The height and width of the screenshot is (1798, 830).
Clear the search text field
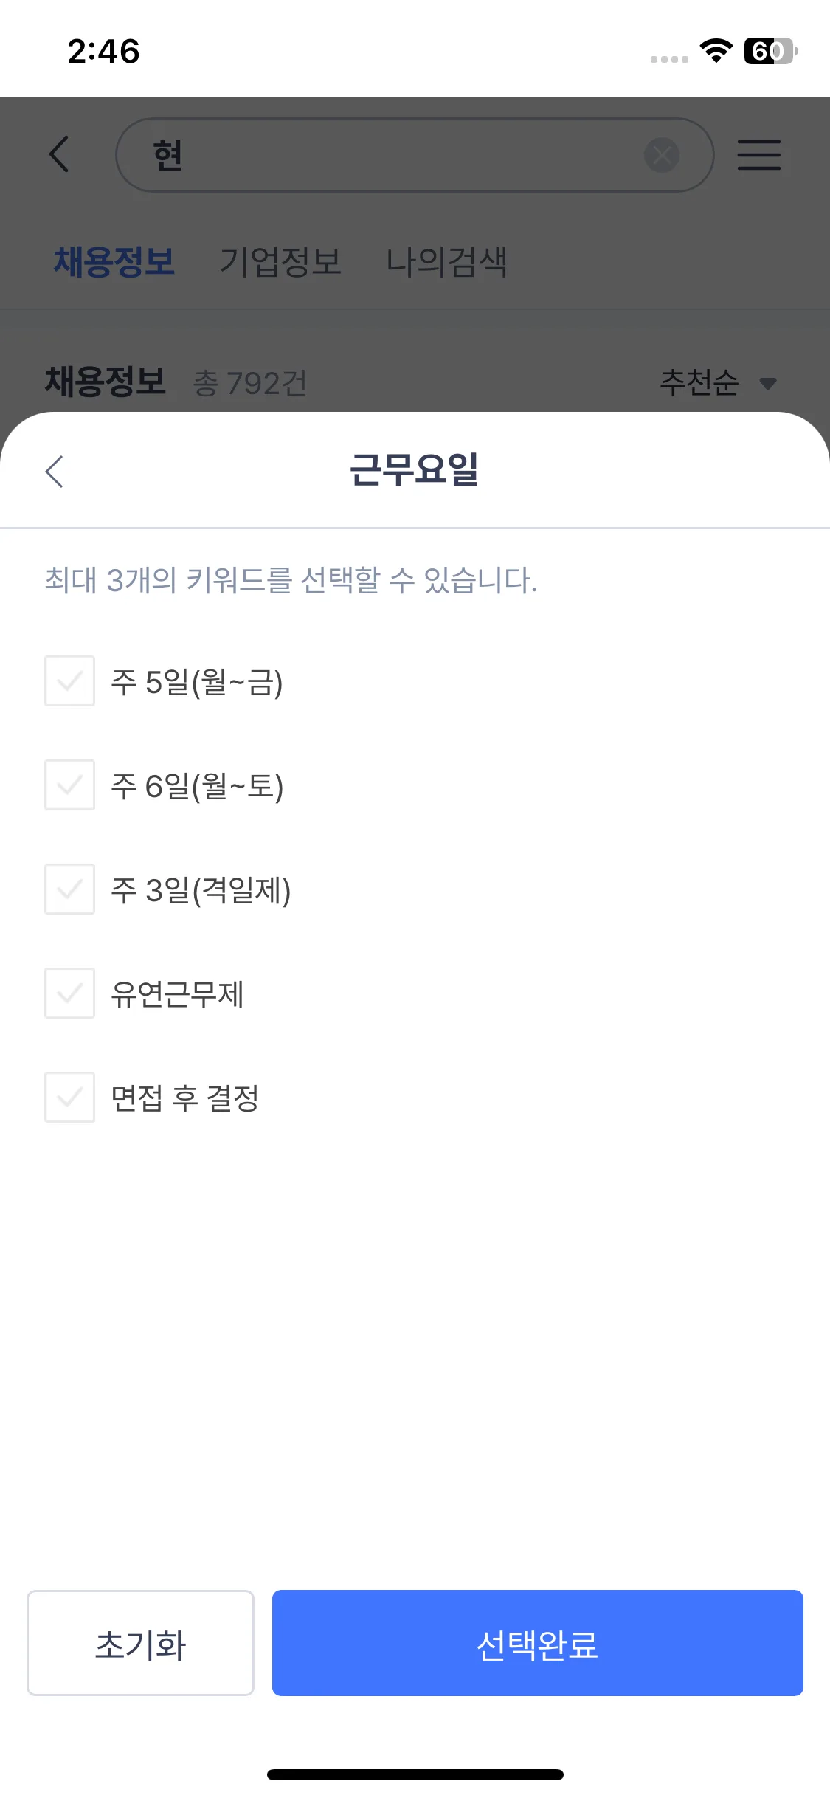tap(661, 155)
